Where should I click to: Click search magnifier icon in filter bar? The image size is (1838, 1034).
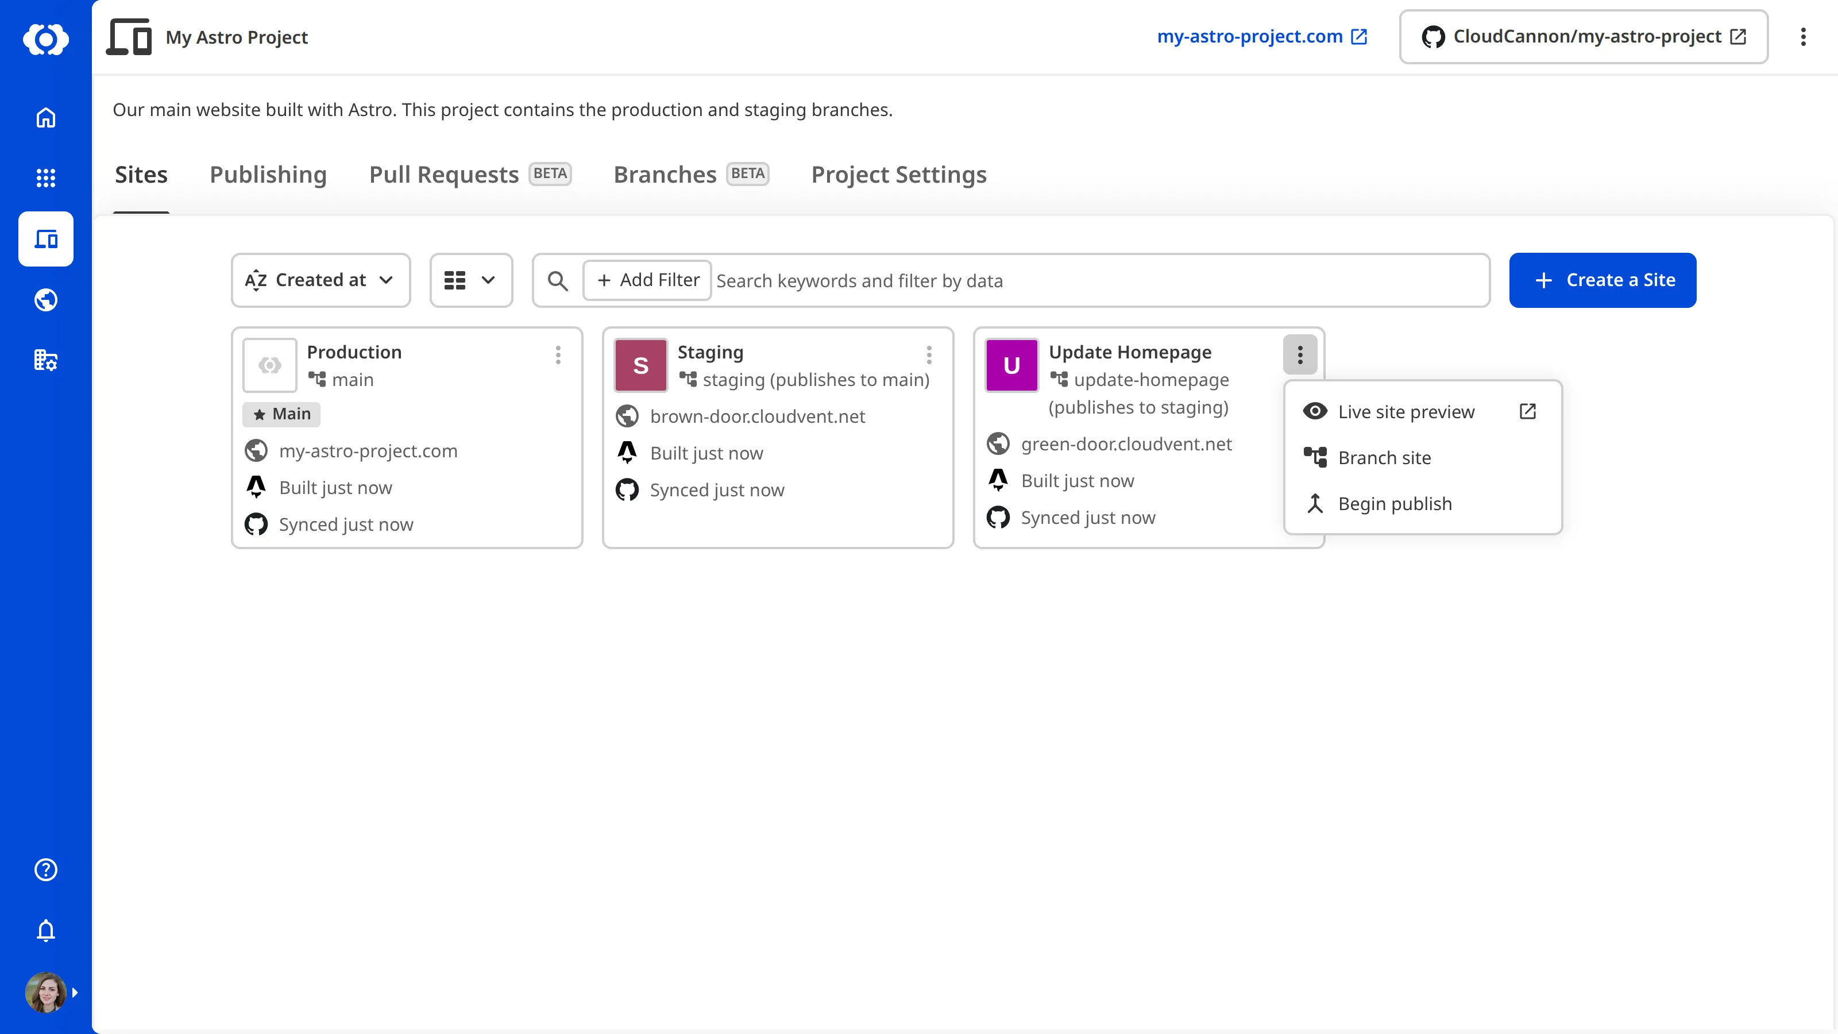click(558, 280)
